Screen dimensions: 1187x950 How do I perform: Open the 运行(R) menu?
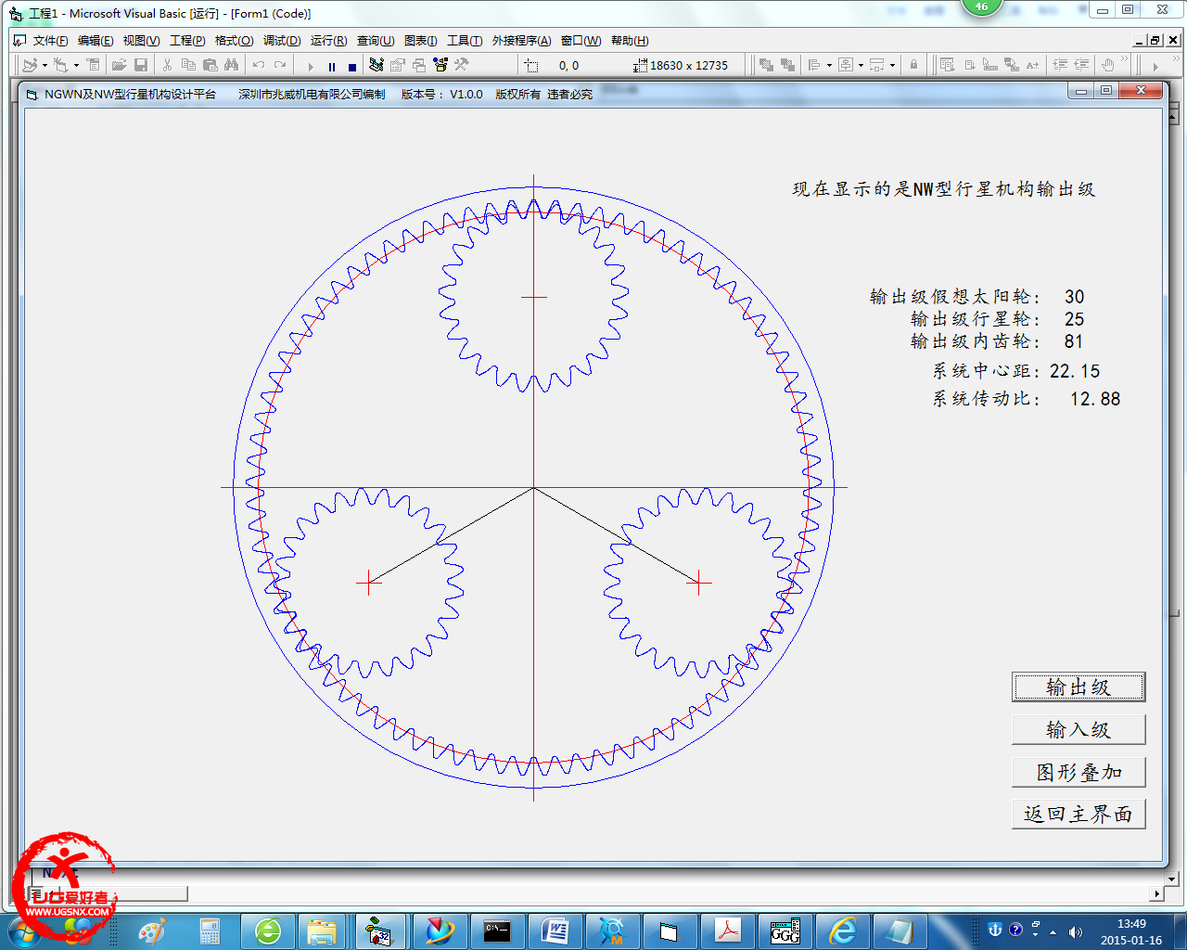pyautogui.click(x=328, y=40)
